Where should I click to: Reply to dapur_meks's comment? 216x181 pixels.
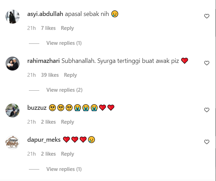click(67, 154)
